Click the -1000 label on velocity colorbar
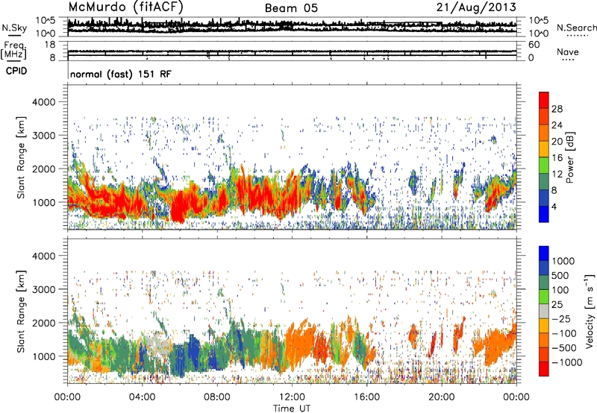Screen dimensions: 597x413 coord(567,362)
